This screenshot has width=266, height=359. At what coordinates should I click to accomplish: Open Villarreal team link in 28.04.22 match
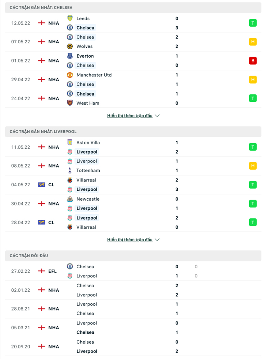[86, 227]
